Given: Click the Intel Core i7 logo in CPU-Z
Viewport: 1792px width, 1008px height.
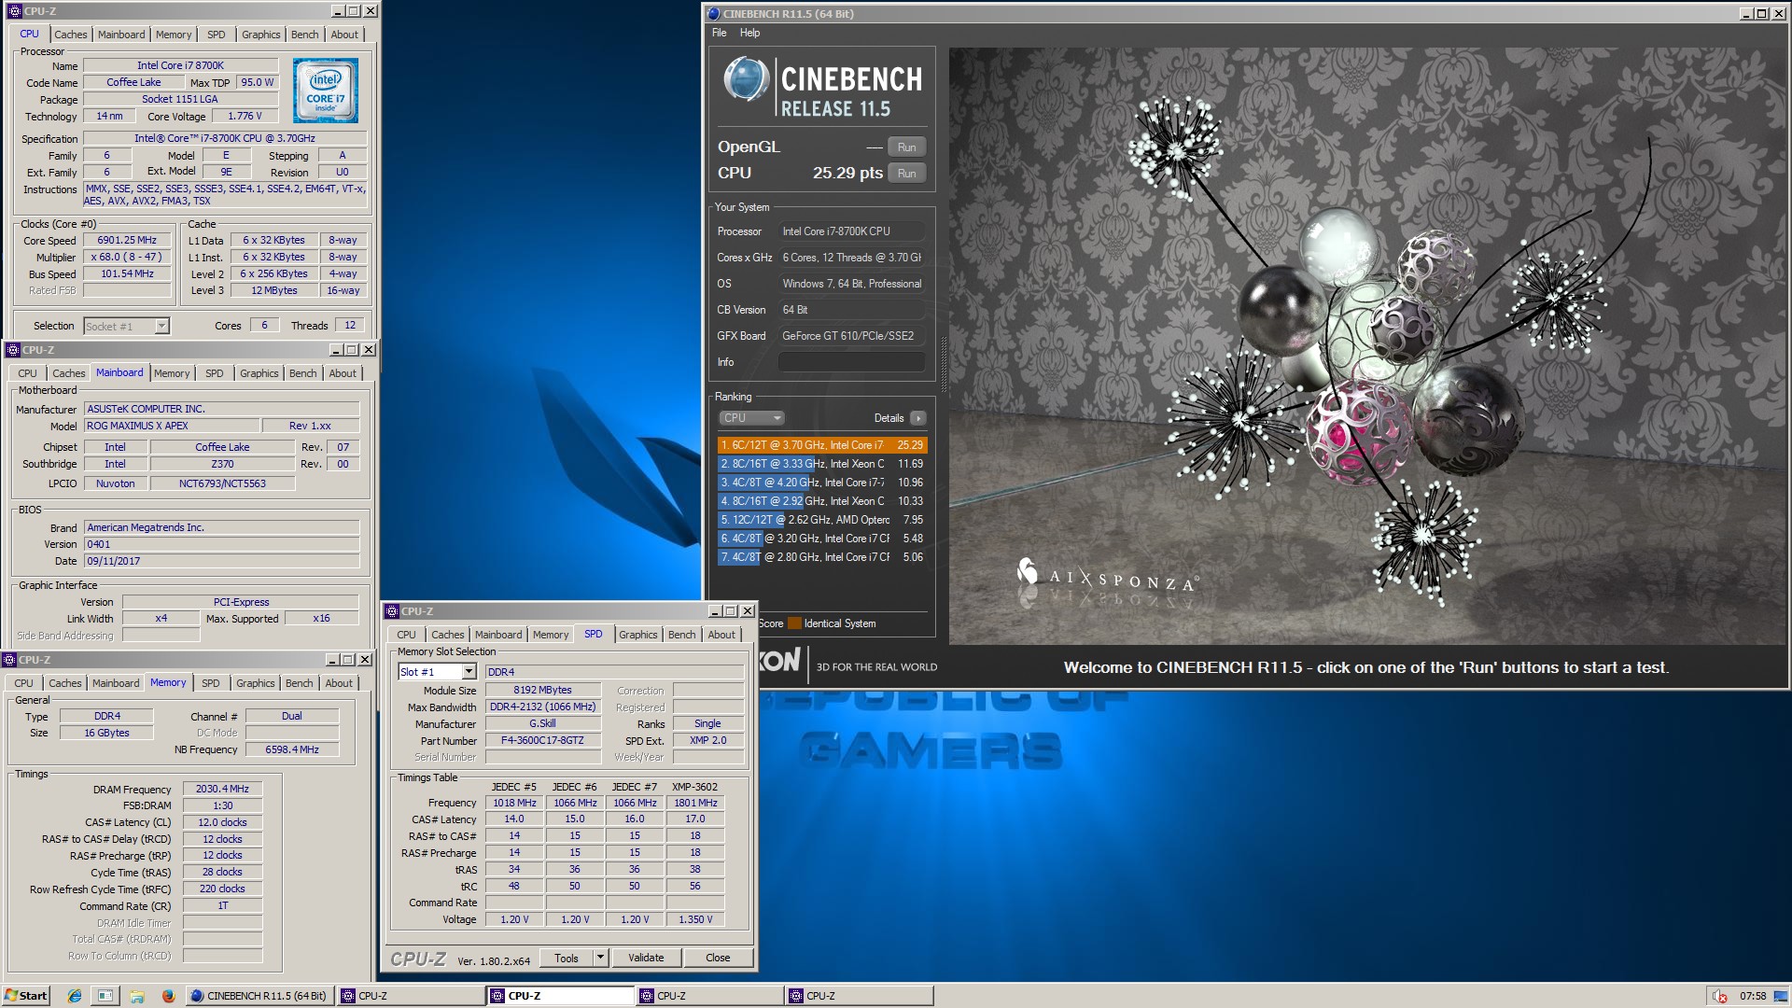Looking at the screenshot, I should tap(326, 91).
